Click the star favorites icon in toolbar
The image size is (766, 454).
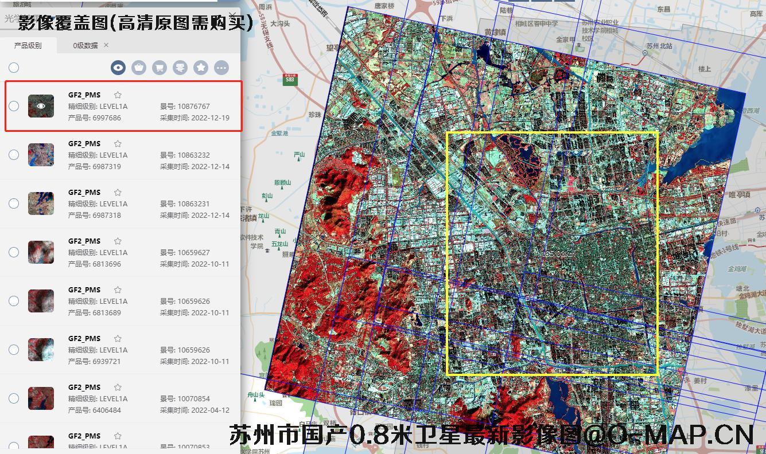coord(201,68)
